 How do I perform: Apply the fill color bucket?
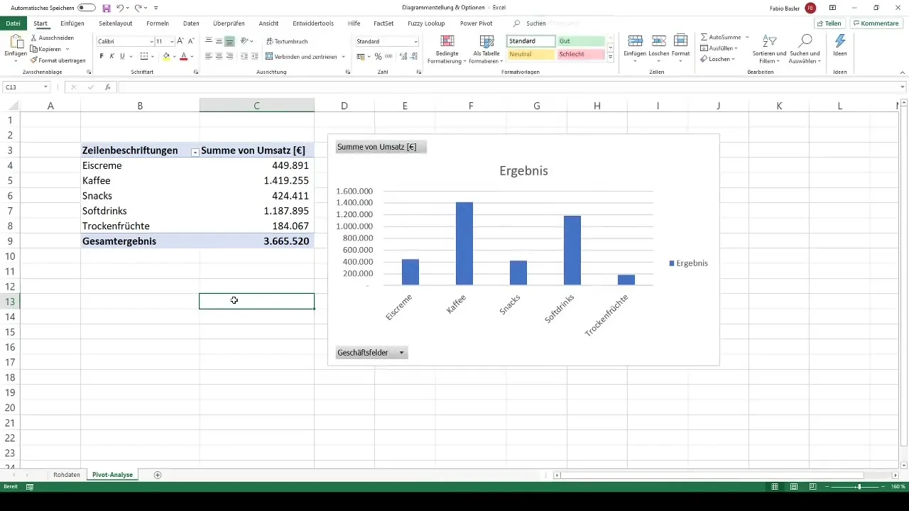[166, 56]
